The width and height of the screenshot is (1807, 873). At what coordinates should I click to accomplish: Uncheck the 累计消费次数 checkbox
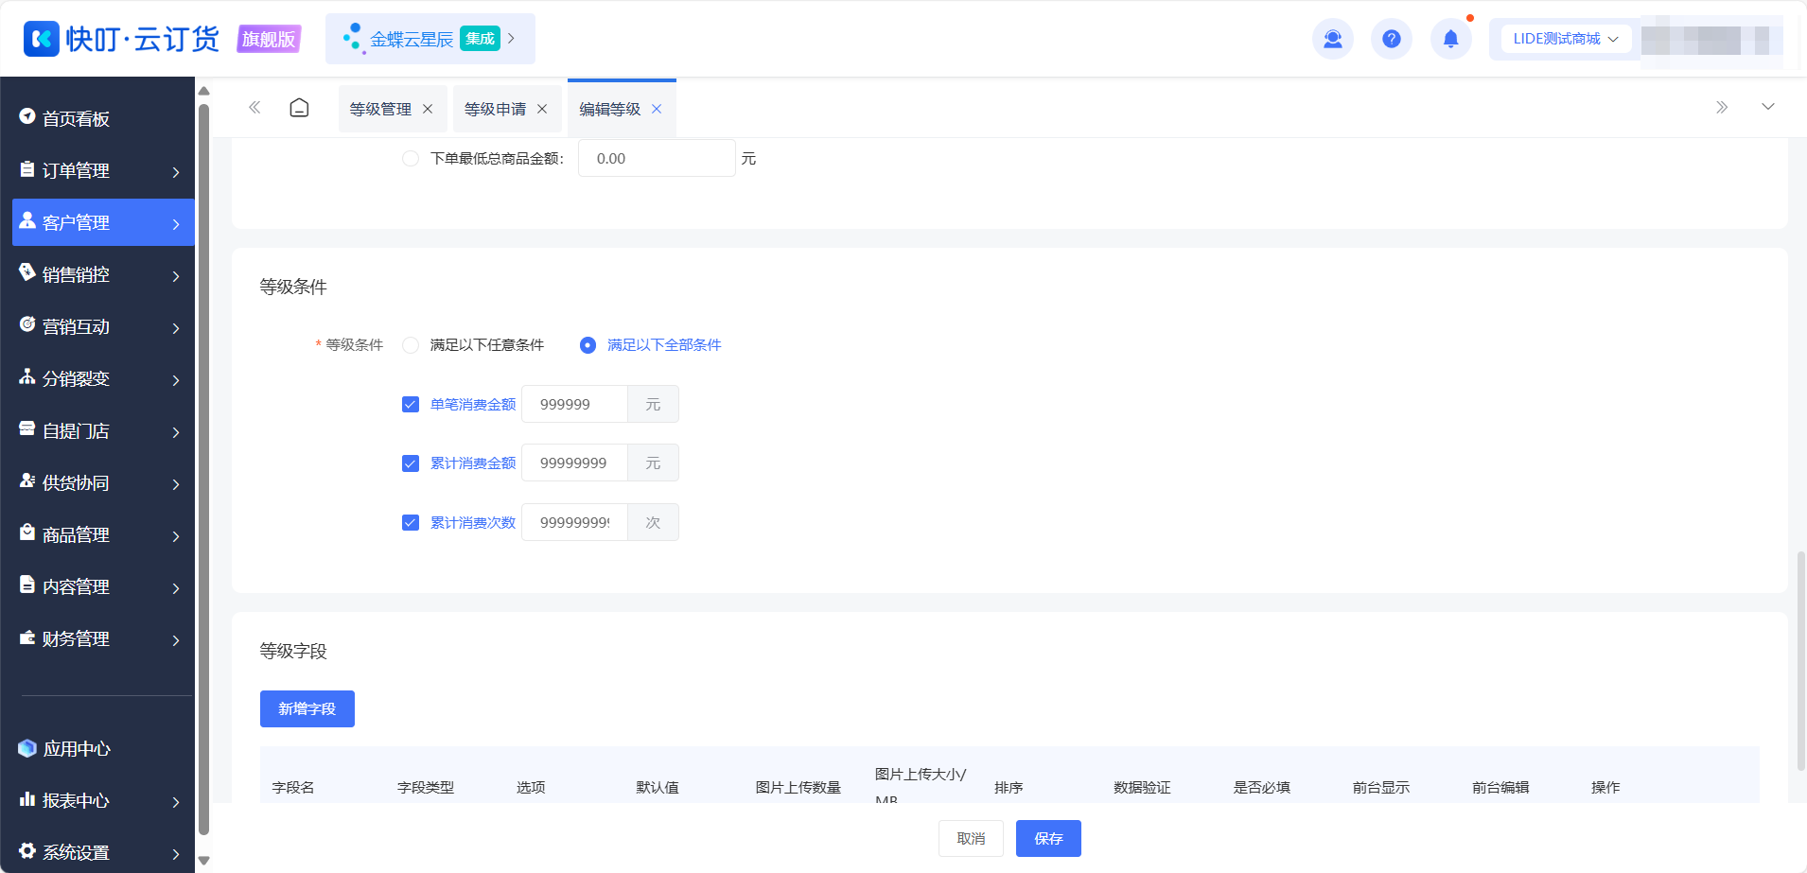[411, 523]
